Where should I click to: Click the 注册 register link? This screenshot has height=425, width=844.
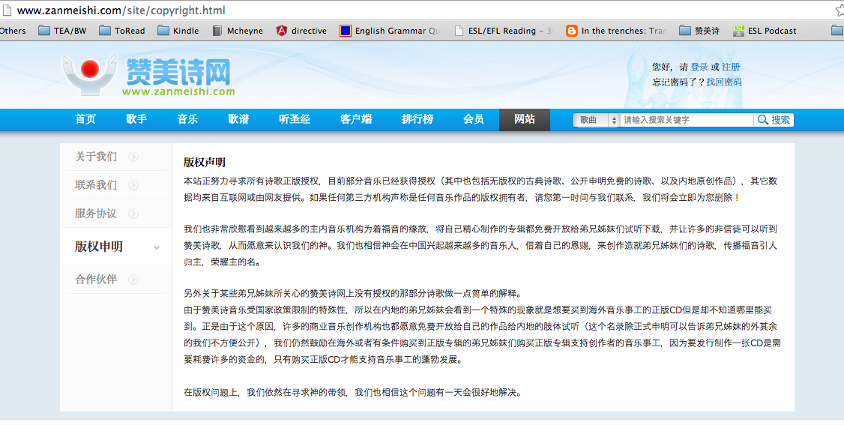(731, 67)
